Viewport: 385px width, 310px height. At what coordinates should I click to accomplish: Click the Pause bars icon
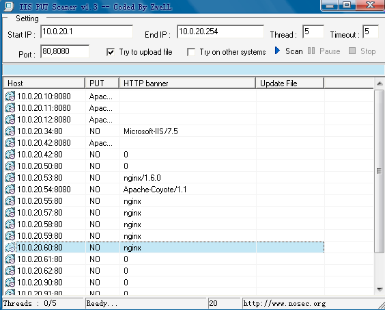311,51
